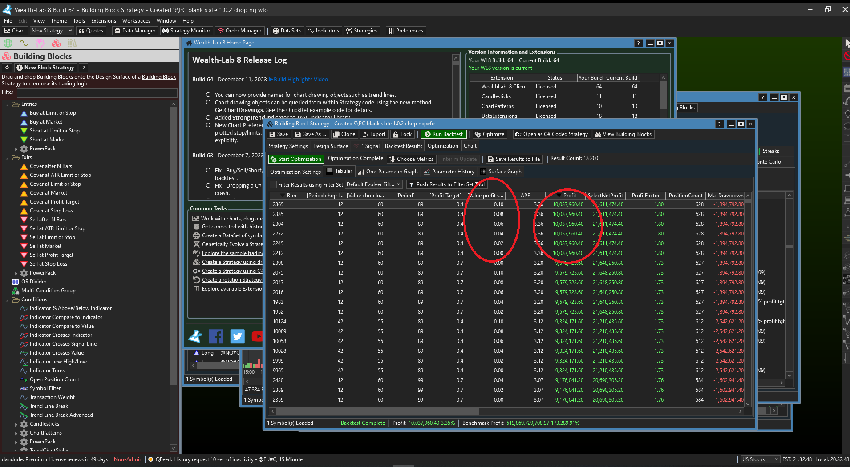850x467 pixels.
Task: Click the Optimize toolbar button
Action: pos(490,134)
